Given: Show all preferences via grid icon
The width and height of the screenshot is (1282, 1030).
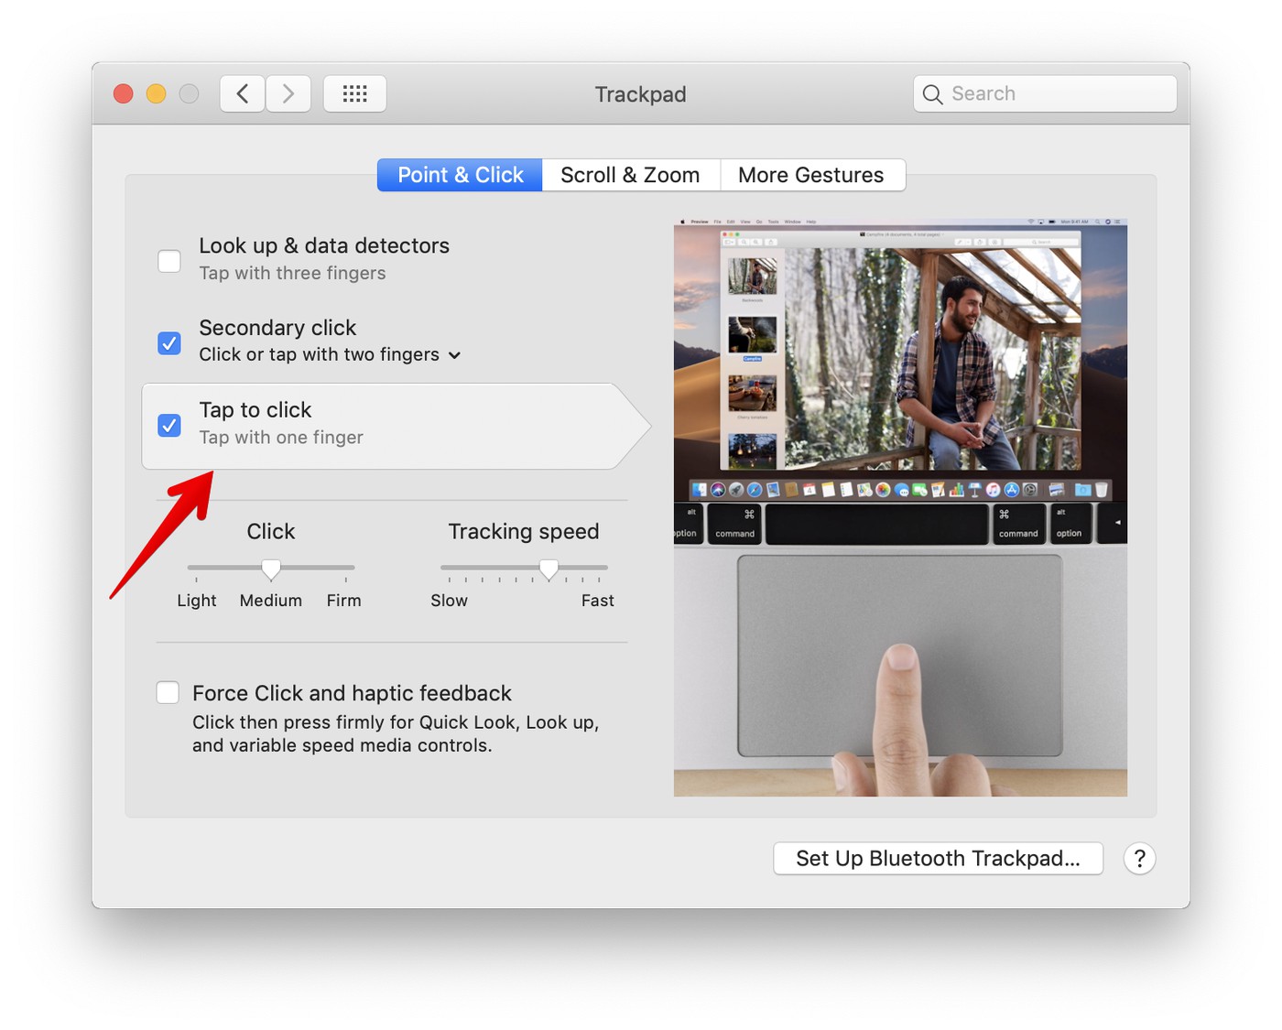Looking at the screenshot, I should click(x=354, y=93).
